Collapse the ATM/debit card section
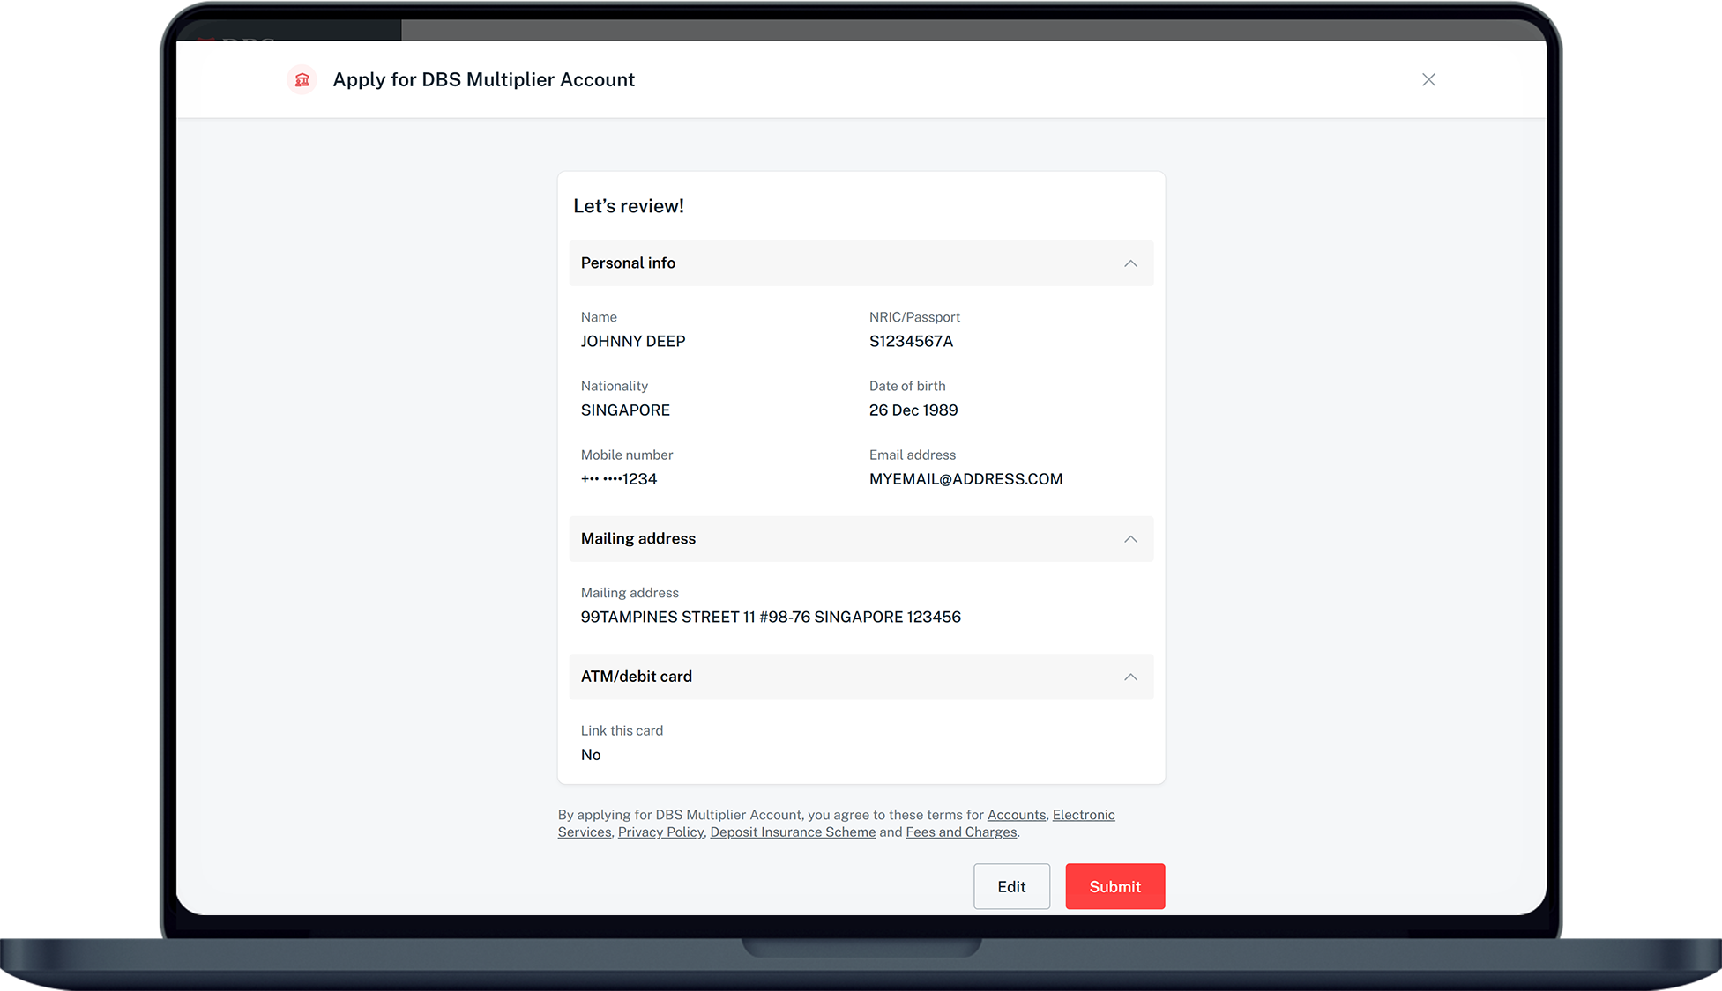 (x=1130, y=677)
